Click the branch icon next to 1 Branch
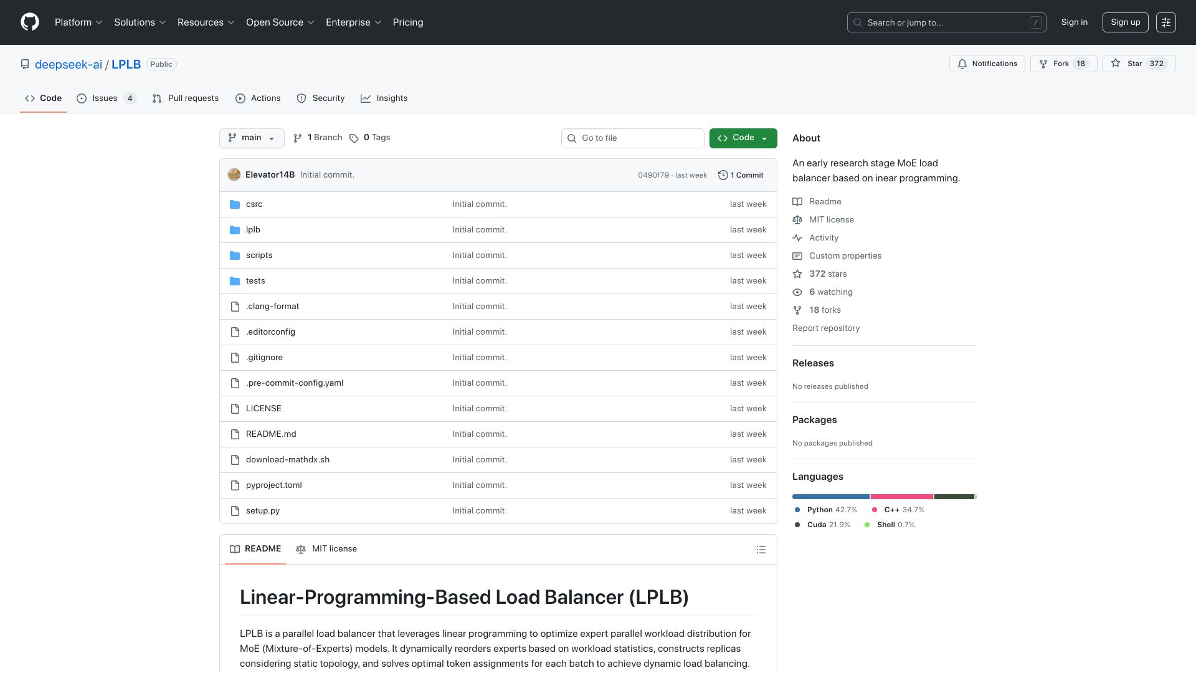1196x673 pixels. [x=298, y=138]
